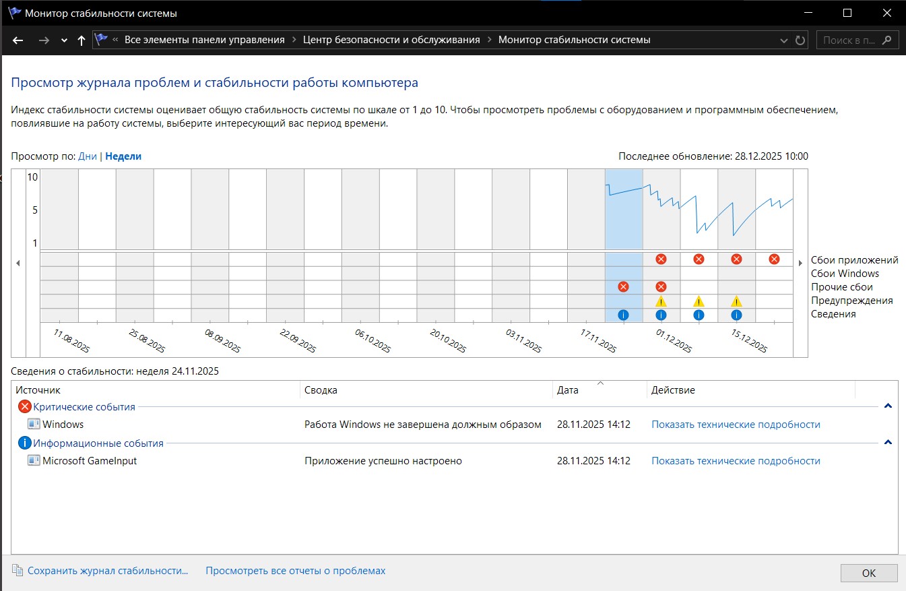The width and height of the screenshot is (906, 591).
Task: Open 'Все элементы панели управления' breadcrumb
Action: point(205,40)
